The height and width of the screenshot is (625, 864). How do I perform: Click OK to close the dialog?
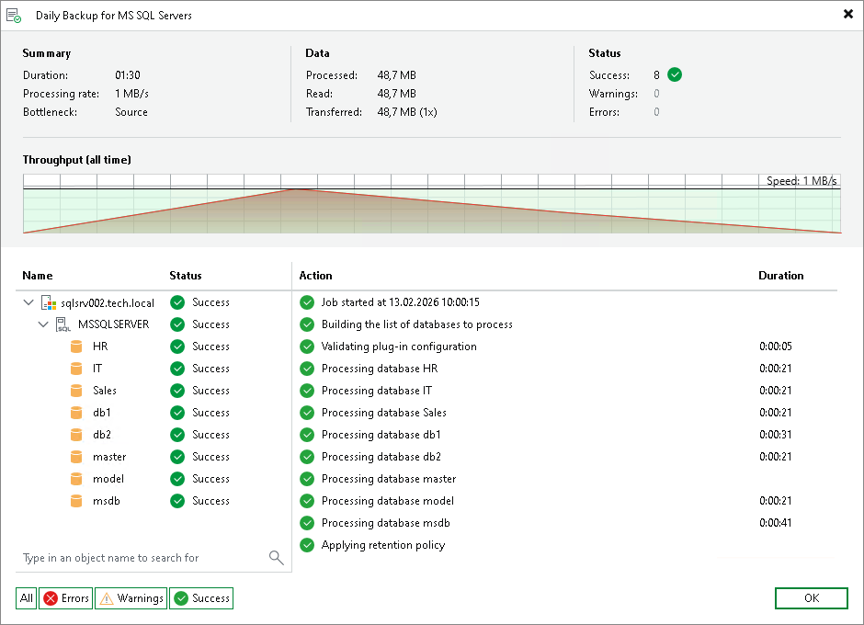click(811, 598)
